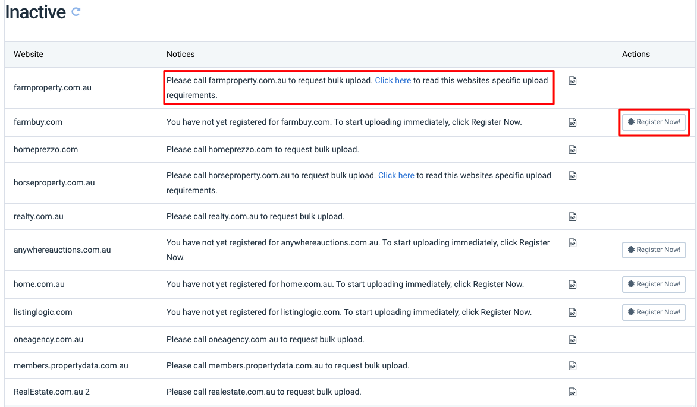
Task: Open document icon for homeprezzo.com row
Action: pyautogui.click(x=573, y=150)
